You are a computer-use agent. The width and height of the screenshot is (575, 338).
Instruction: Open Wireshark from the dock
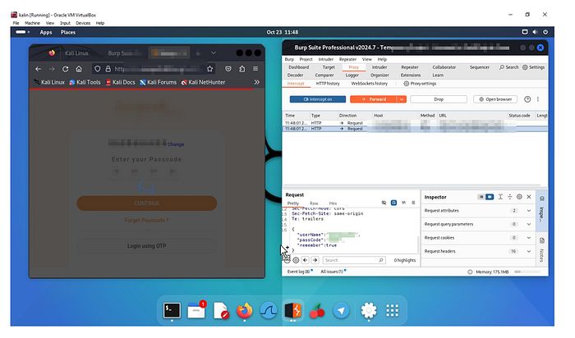269,311
